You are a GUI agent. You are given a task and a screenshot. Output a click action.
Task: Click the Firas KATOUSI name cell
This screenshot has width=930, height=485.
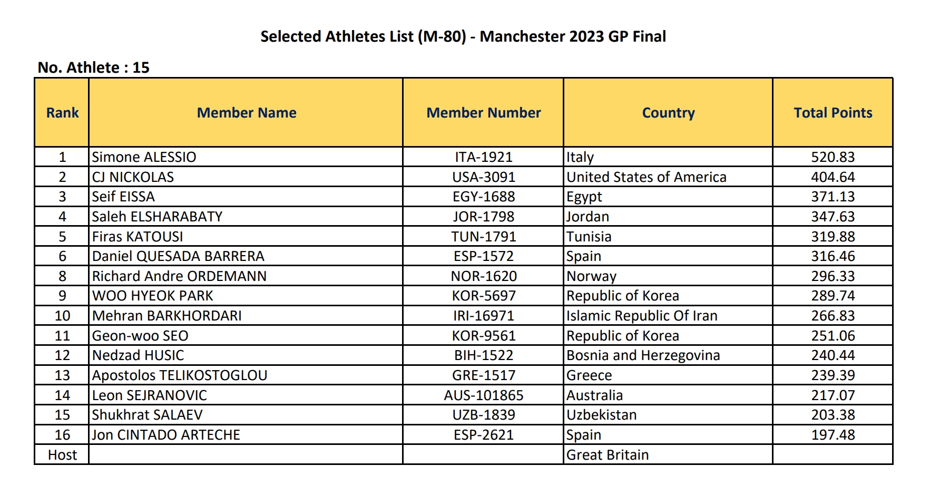246,237
